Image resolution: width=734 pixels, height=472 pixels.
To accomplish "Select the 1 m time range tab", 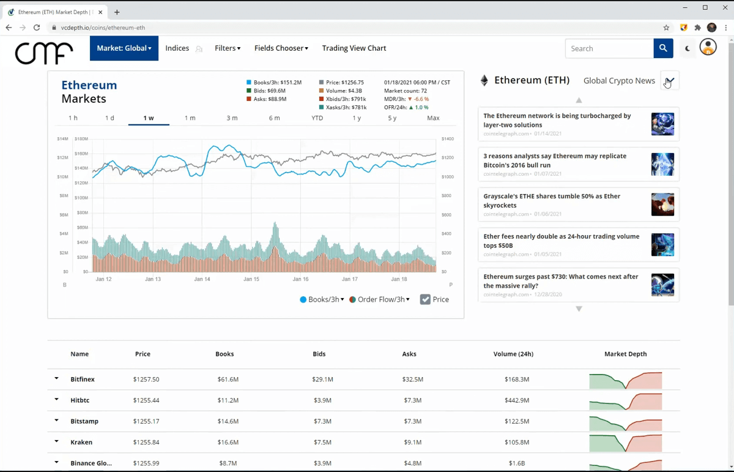I will click(x=190, y=118).
